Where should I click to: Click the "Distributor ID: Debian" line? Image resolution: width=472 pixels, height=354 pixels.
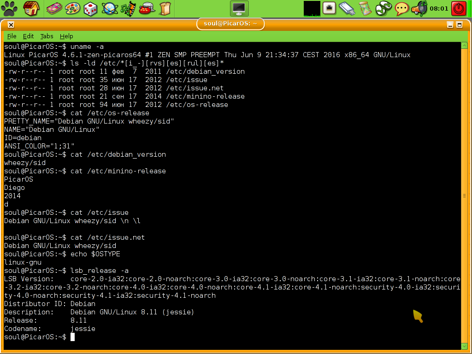(x=50, y=304)
